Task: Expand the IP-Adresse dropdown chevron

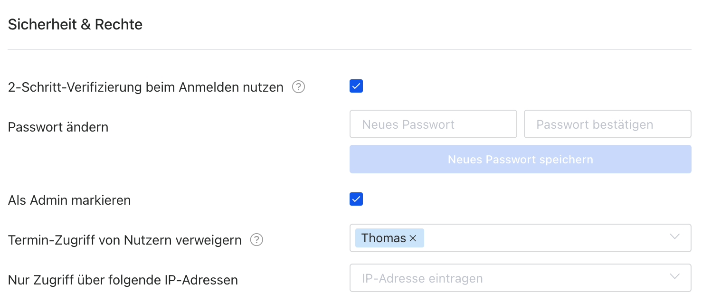Action: tap(674, 276)
